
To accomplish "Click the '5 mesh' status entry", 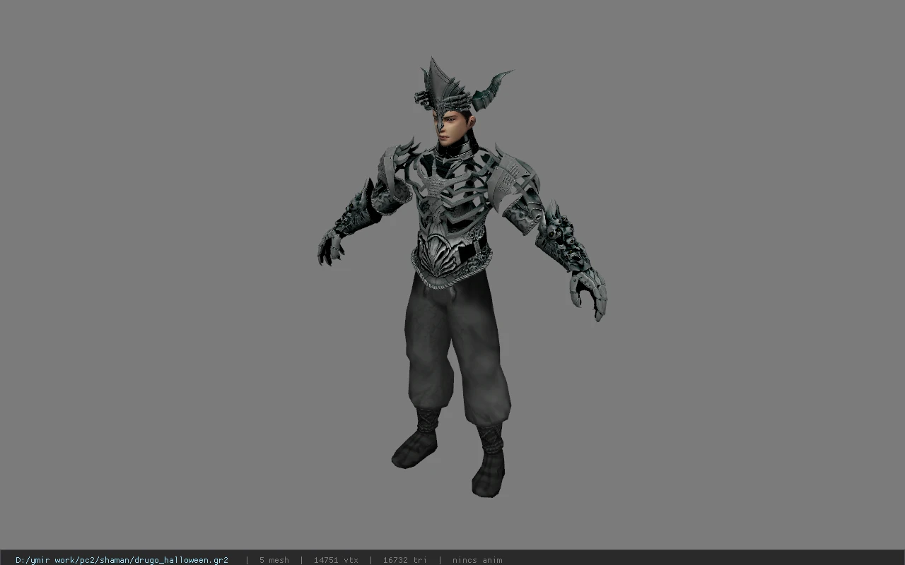I will pyautogui.click(x=274, y=560).
